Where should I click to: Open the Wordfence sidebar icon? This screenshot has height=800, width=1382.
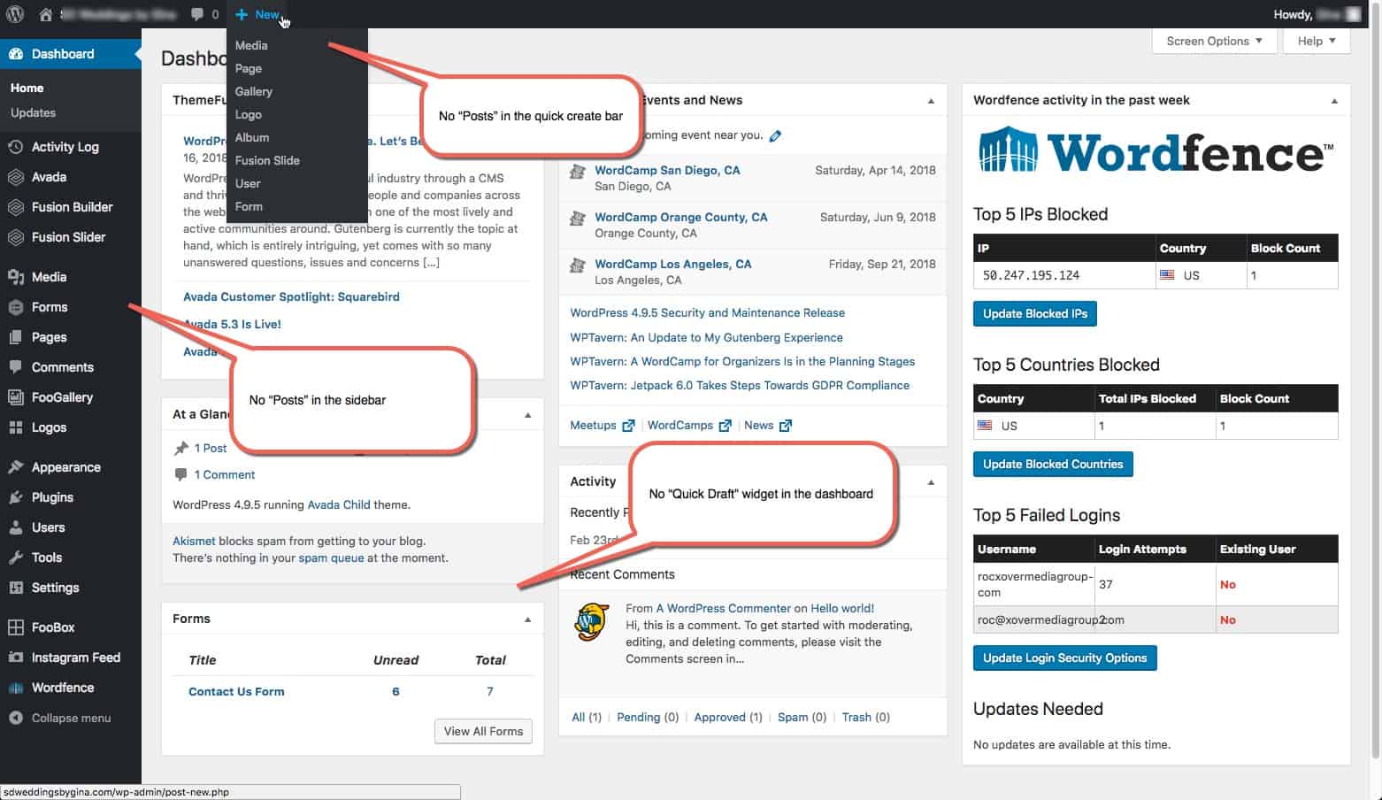(x=16, y=688)
